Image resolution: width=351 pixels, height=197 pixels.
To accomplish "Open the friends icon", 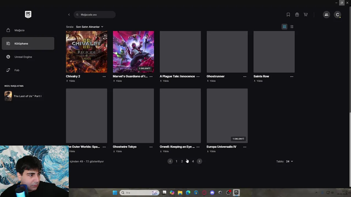I will coord(326,15).
